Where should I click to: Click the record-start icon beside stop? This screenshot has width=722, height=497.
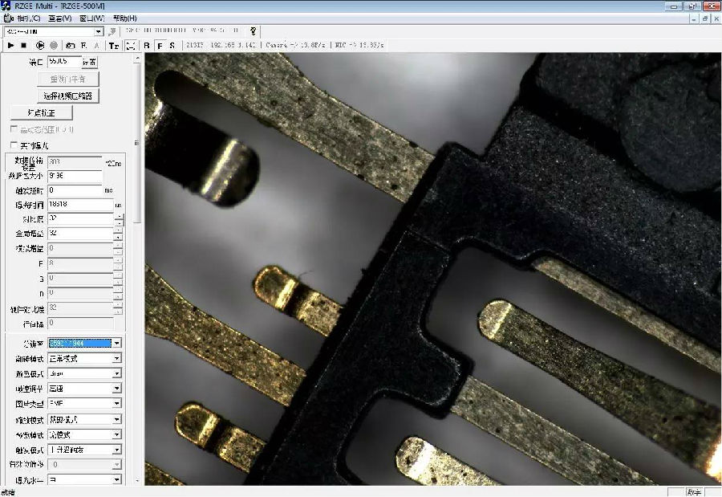click(x=40, y=45)
